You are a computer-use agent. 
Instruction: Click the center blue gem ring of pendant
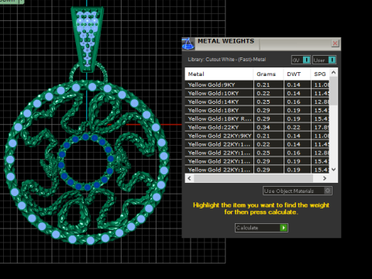[x=85, y=162]
